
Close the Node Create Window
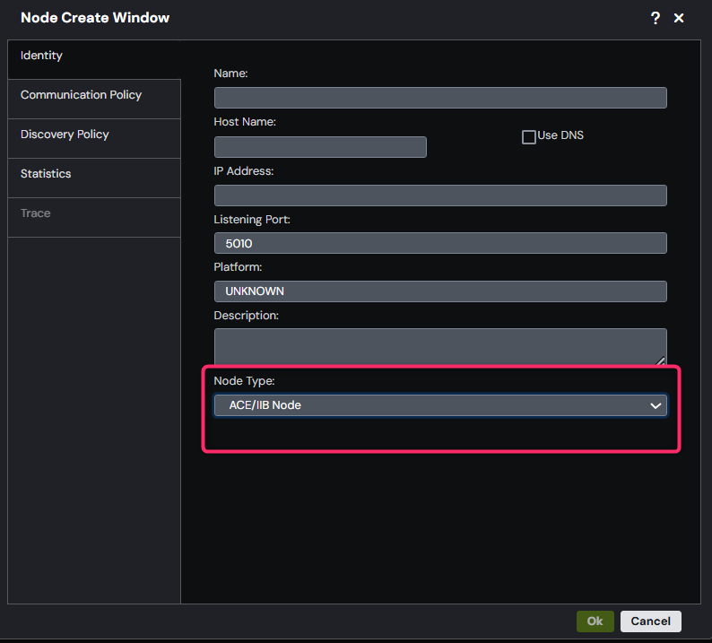(x=679, y=18)
